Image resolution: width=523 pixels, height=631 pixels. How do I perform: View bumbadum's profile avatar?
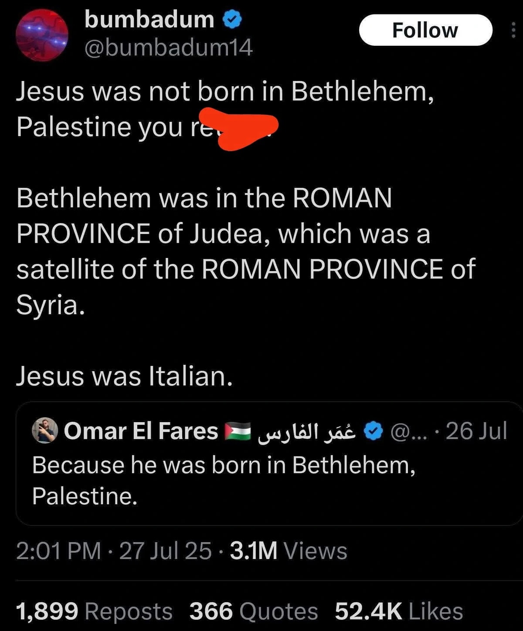click(42, 32)
